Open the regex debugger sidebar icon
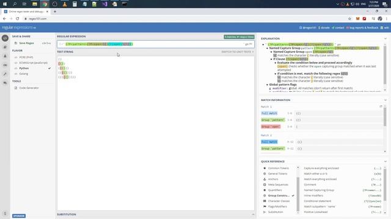 (5, 65)
